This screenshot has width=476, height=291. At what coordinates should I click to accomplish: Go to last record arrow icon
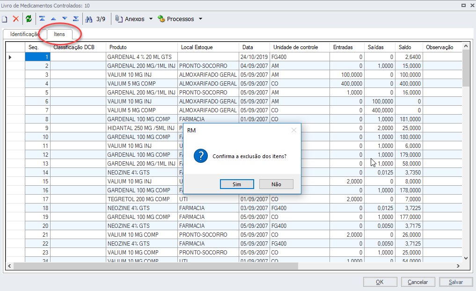pos(76,19)
